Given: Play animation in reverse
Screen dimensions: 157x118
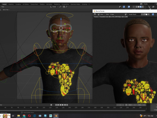Looking at the screenshot, I should click(61, 105).
